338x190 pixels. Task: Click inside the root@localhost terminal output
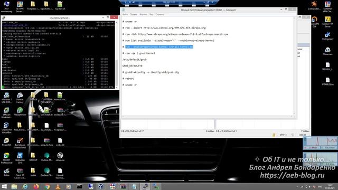[58, 54]
